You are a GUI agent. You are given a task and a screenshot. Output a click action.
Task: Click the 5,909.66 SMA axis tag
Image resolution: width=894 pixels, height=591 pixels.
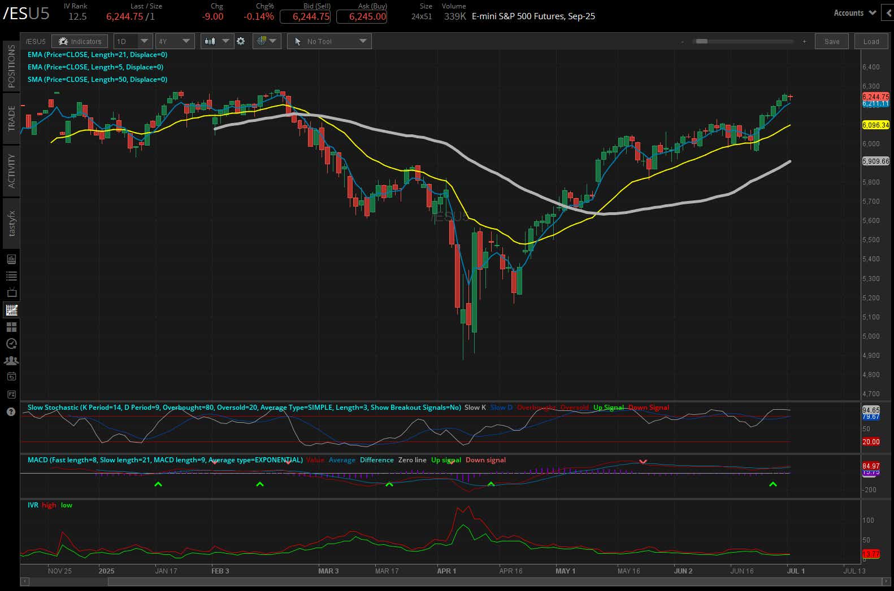875,161
